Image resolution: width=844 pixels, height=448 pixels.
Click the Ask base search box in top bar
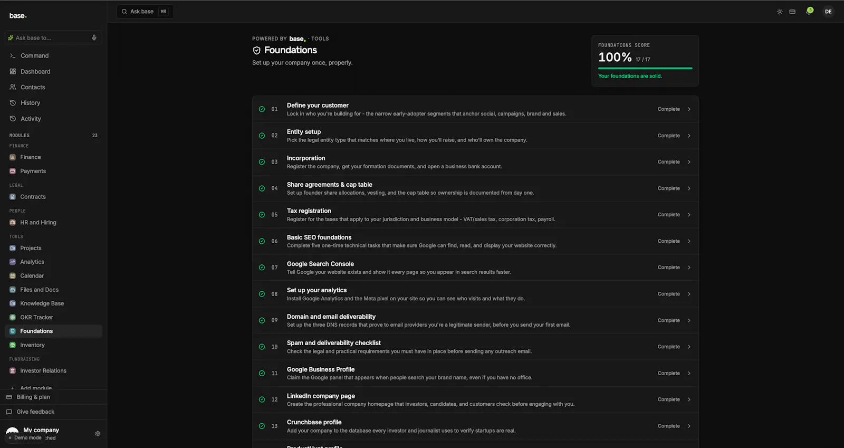(145, 12)
